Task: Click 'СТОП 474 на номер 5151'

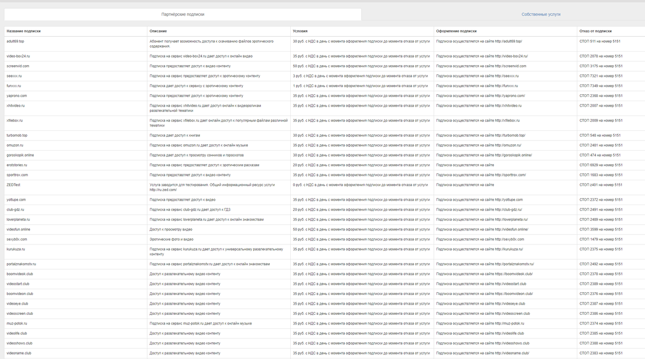Action: tap(600, 155)
